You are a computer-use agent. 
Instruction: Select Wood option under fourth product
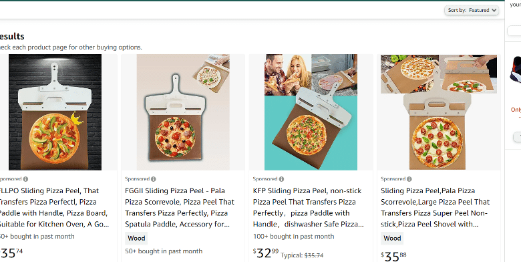tap(392, 238)
